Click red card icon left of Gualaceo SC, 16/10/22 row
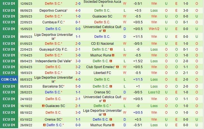This screenshot has height=129, width=204. [43, 106]
